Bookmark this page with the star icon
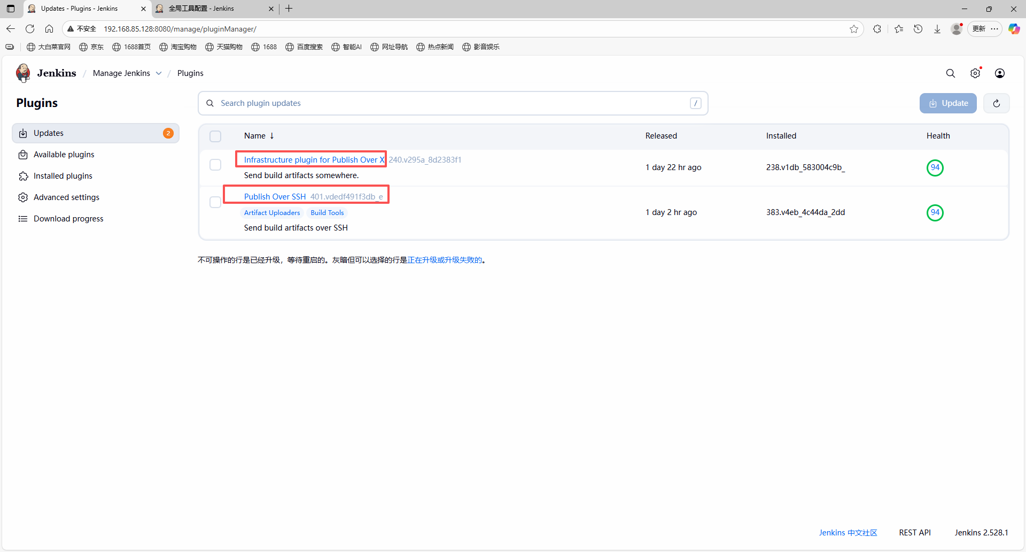The width and height of the screenshot is (1026, 552). 854,29
